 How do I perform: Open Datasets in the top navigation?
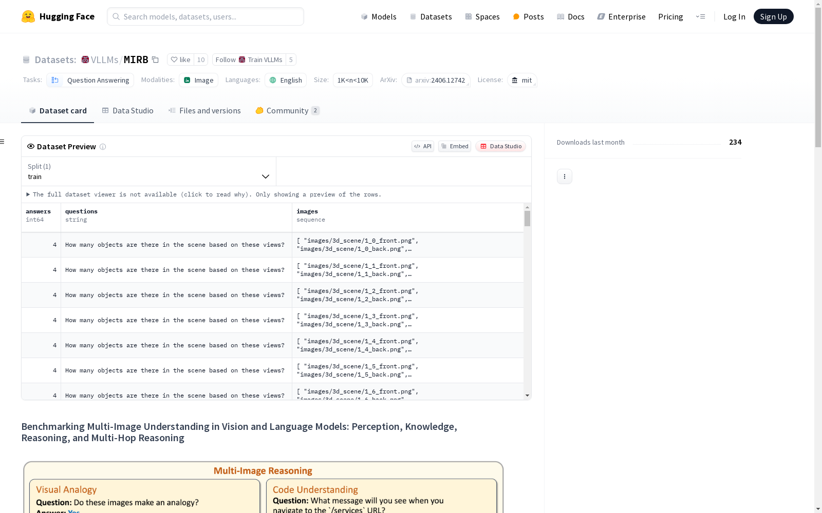[x=431, y=16]
